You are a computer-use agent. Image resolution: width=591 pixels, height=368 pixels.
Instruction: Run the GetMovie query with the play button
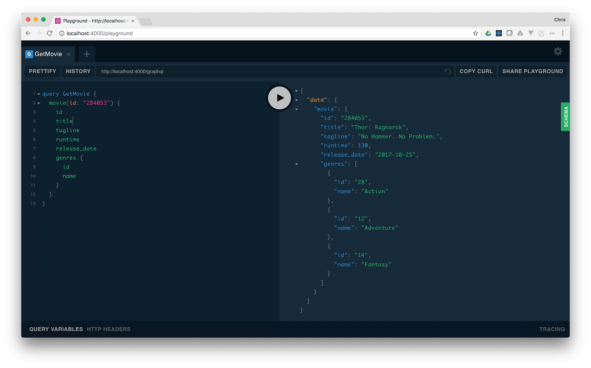click(x=279, y=98)
